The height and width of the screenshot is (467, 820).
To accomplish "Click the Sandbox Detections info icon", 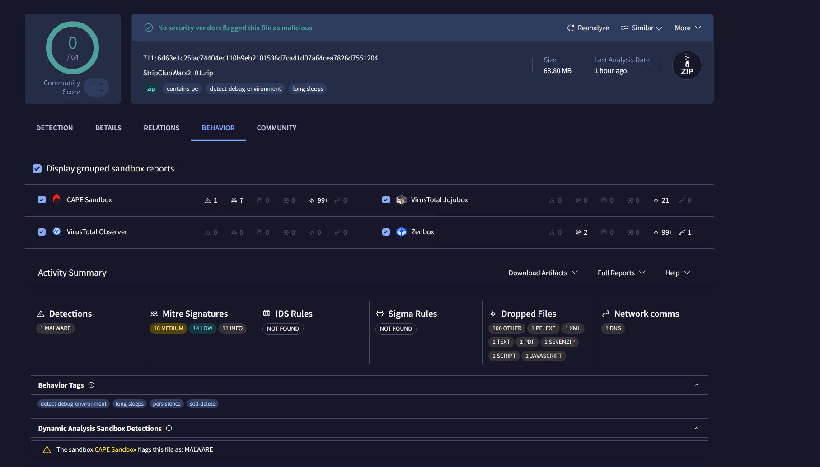I will pyautogui.click(x=169, y=428).
